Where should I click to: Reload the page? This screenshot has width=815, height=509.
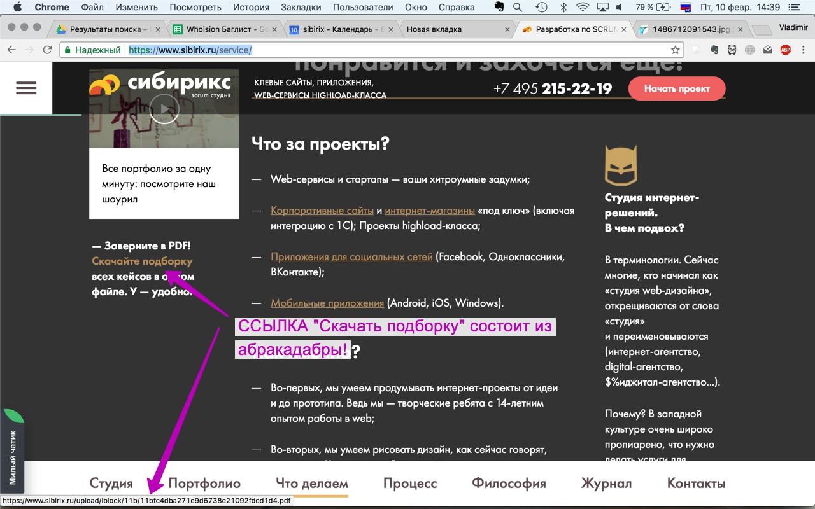pos(47,50)
